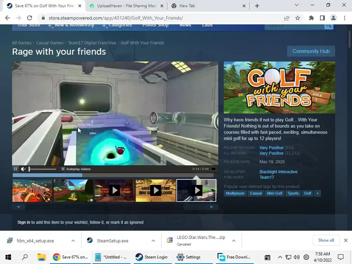Image resolution: width=352 pixels, height=264 pixels.
Task: Open the Chrome extensions puzzle icon
Action: tap(311, 18)
